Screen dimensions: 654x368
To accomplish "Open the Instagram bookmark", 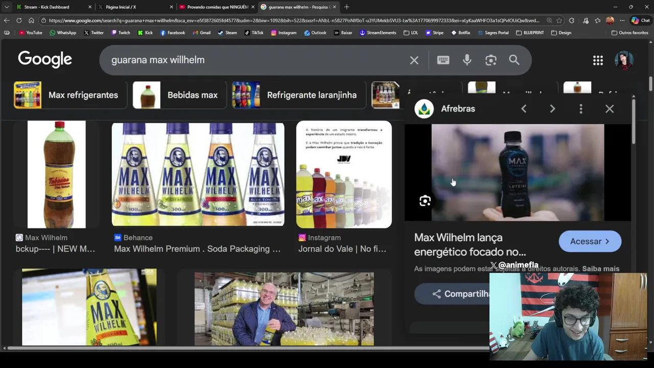I will [x=284, y=33].
